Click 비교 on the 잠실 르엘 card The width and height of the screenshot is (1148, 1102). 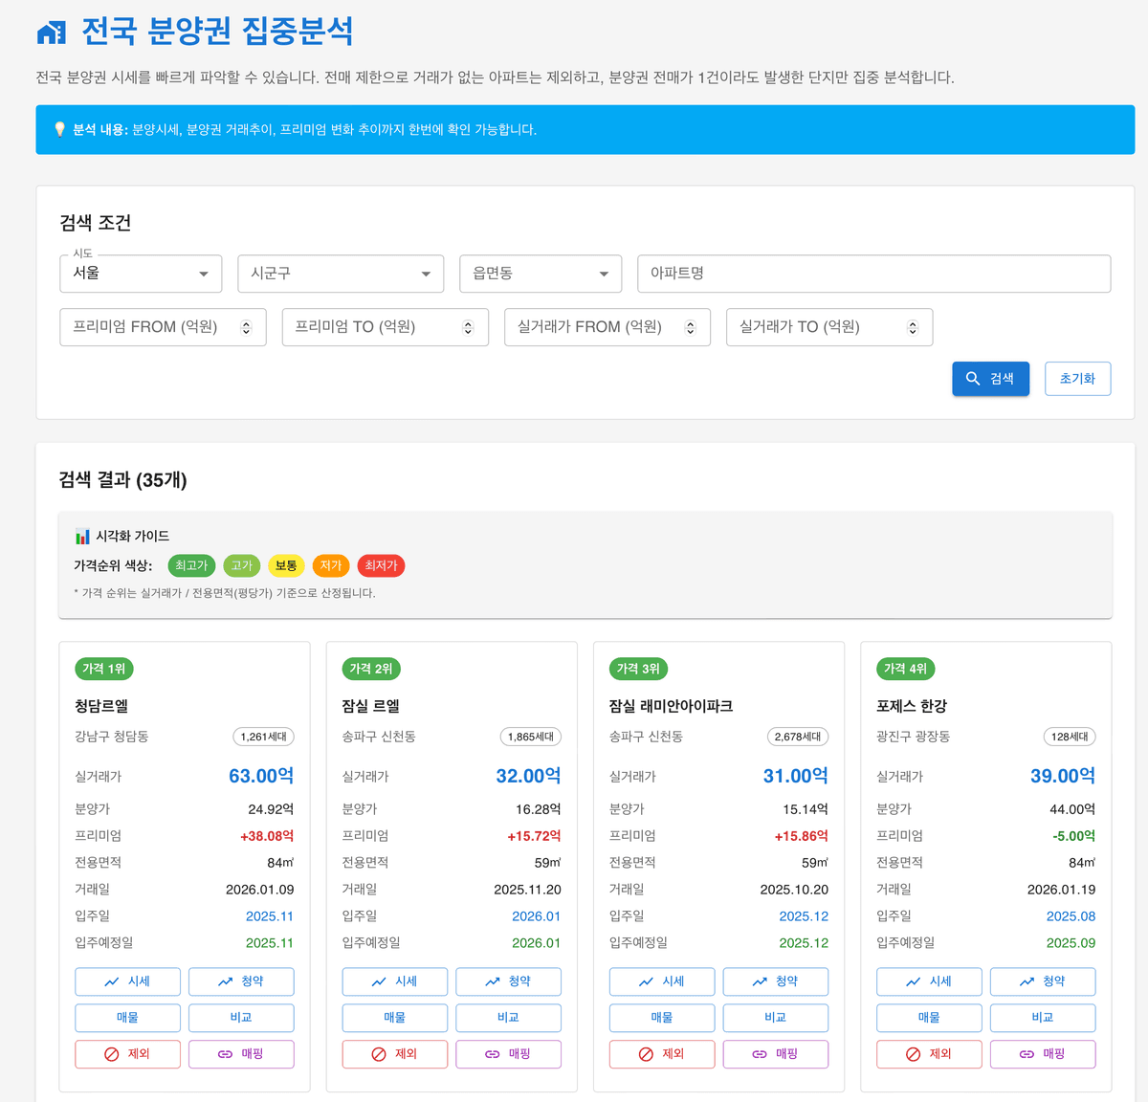[x=508, y=1017]
